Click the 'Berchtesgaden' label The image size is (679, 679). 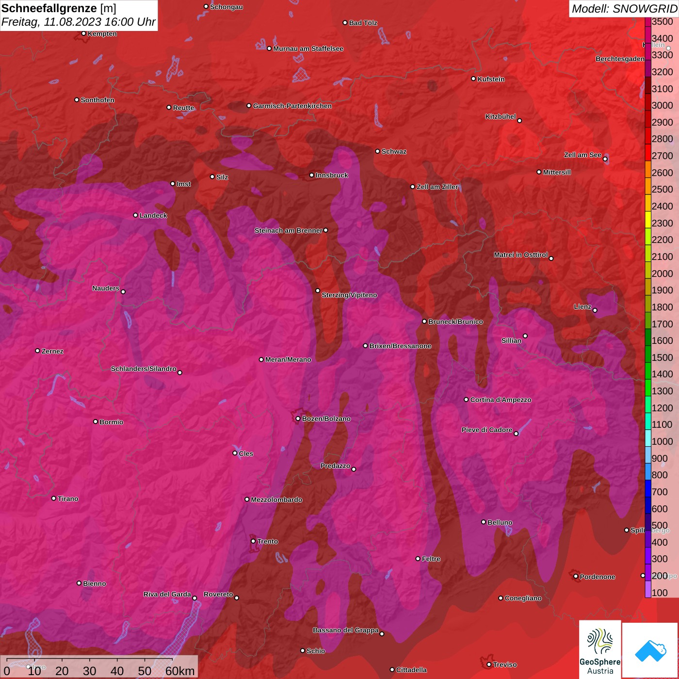point(620,59)
